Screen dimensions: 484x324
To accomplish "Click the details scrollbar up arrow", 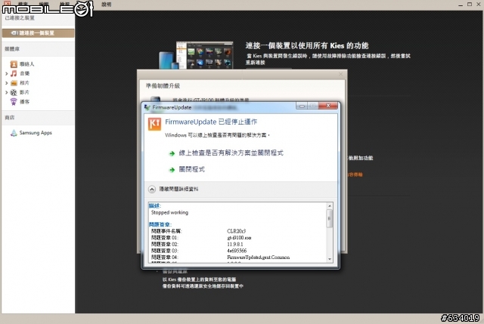I will coord(330,205).
